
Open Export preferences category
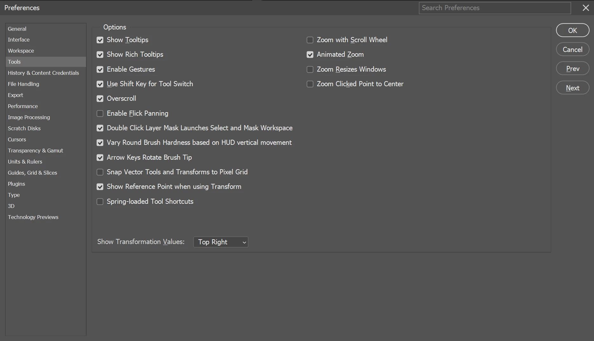[46, 95]
